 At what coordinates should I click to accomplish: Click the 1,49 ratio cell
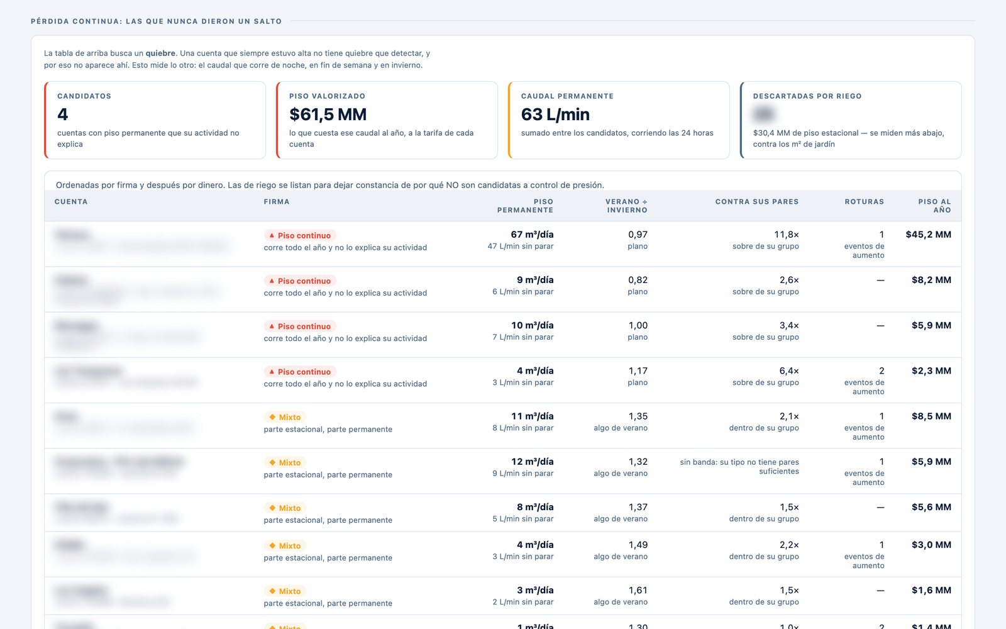click(x=638, y=545)
